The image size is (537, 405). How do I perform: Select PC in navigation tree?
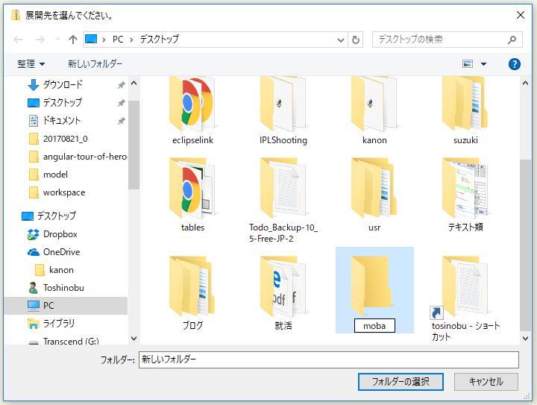pyautogui.click(x=66, y=305)
